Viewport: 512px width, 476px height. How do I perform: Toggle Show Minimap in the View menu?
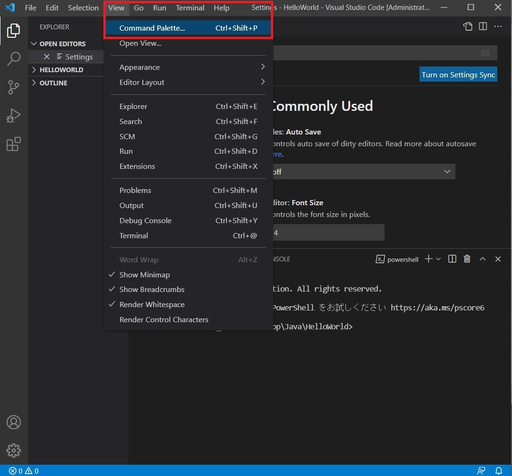pyautogui.click(x=145, y=274)
